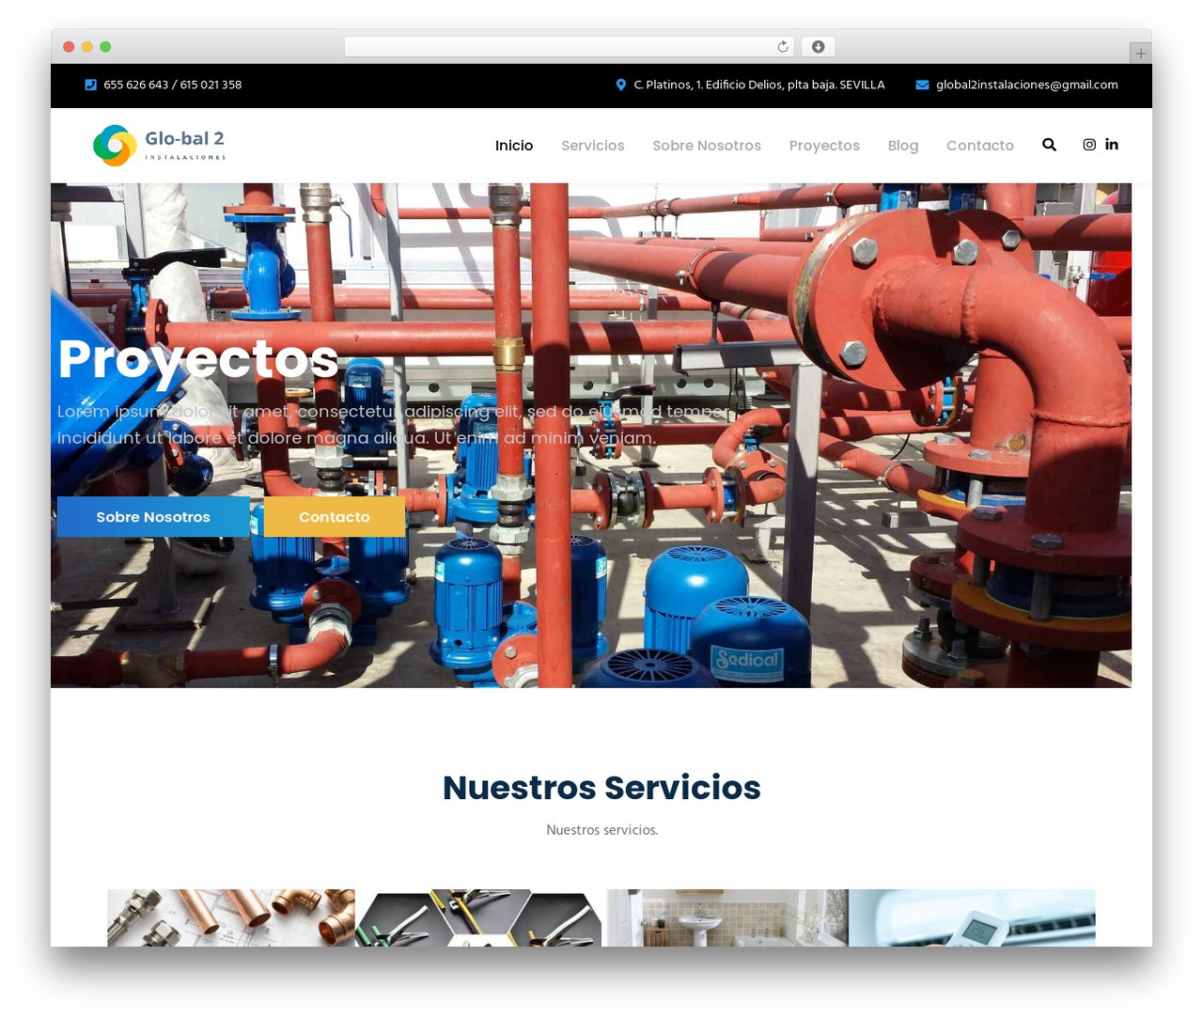Open the Sobre Nosotros menu item
1203x1019 pixels.
[x=707, y=146]
